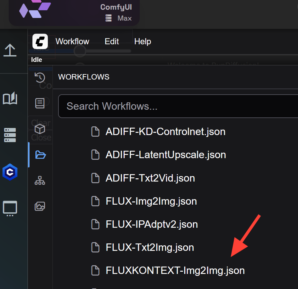Open the node library list icon
This screenshot has height=289, width=298.
point(40,103)
